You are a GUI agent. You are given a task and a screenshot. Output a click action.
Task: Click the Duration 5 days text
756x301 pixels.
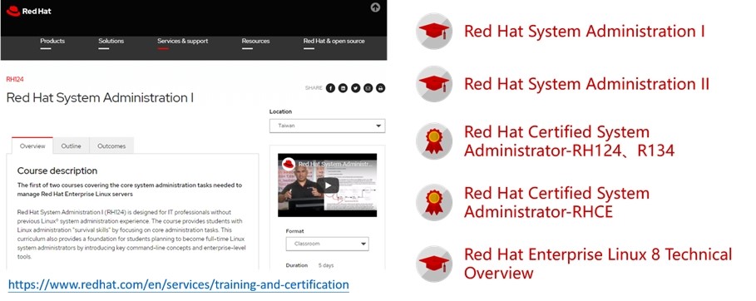click(x=309, y=265)
